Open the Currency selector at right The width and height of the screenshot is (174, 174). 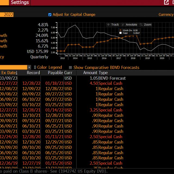(166, 14)
